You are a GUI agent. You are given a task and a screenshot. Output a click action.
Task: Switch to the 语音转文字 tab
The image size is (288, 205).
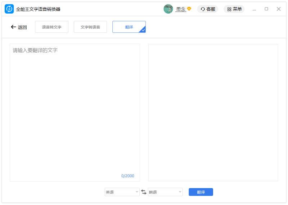[x=51, y=27]
